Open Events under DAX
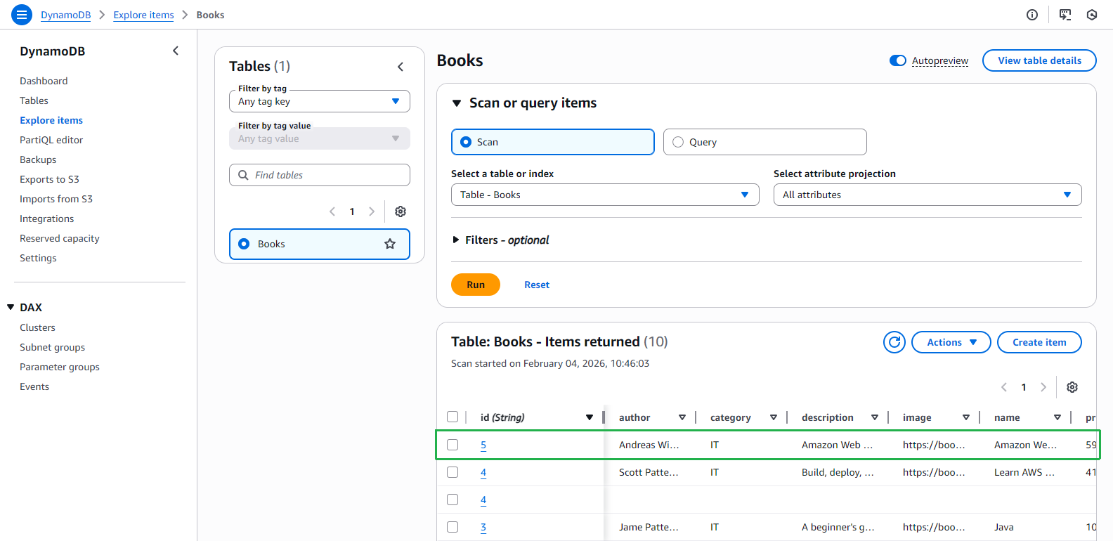Image resolution: width=1113 pixels, height=541 pixels. click(34, 386)
